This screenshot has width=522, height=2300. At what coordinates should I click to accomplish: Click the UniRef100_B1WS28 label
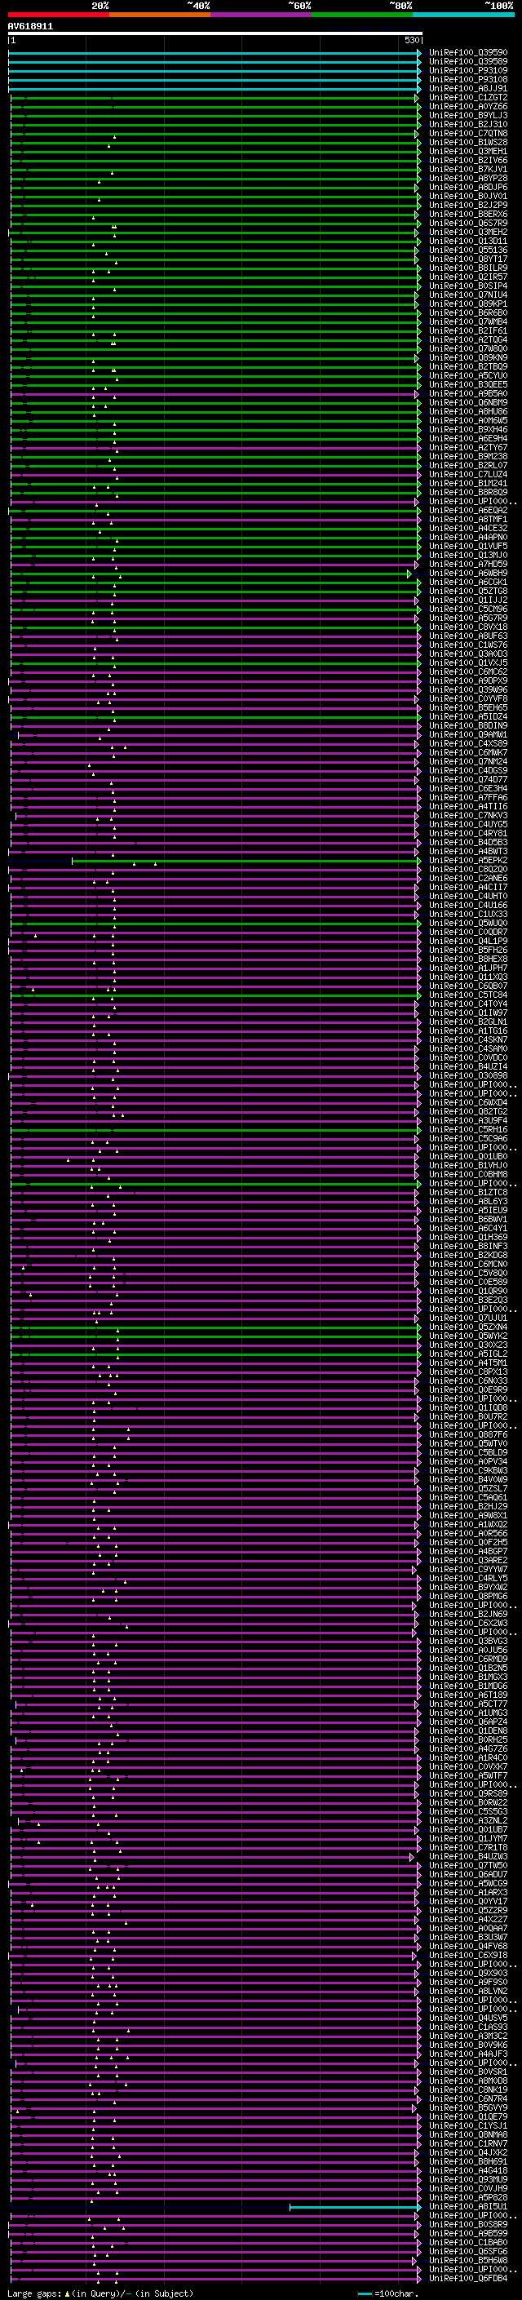coord(467,142)
